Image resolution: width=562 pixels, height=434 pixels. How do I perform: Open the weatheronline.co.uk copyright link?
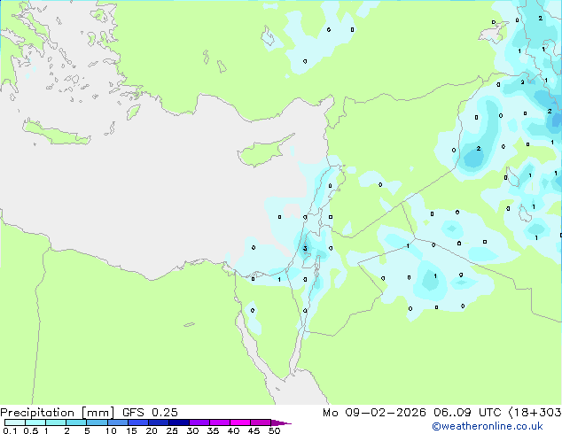488,426
